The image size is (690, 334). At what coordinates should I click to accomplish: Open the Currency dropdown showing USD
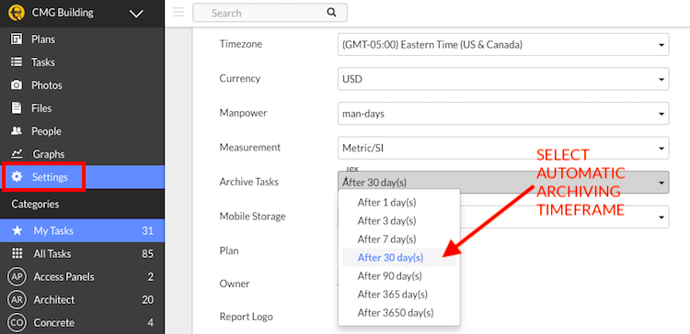coord(503,79)
